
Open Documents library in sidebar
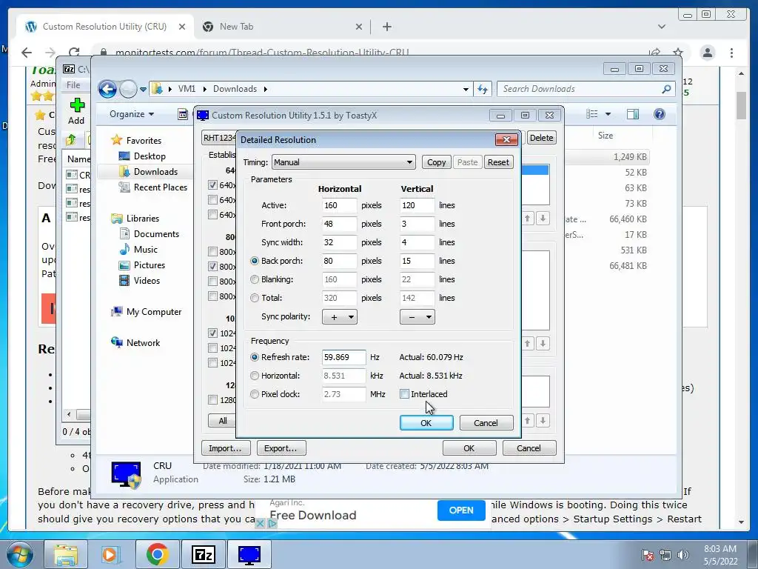point(156,234)
